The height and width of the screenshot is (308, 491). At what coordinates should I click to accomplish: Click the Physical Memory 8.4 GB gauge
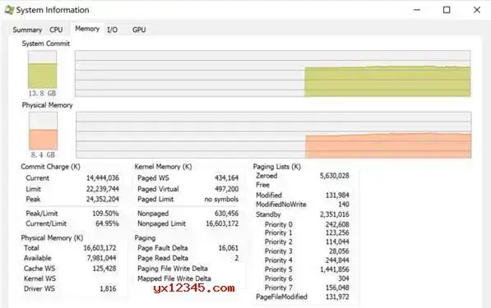pos(44,131)
